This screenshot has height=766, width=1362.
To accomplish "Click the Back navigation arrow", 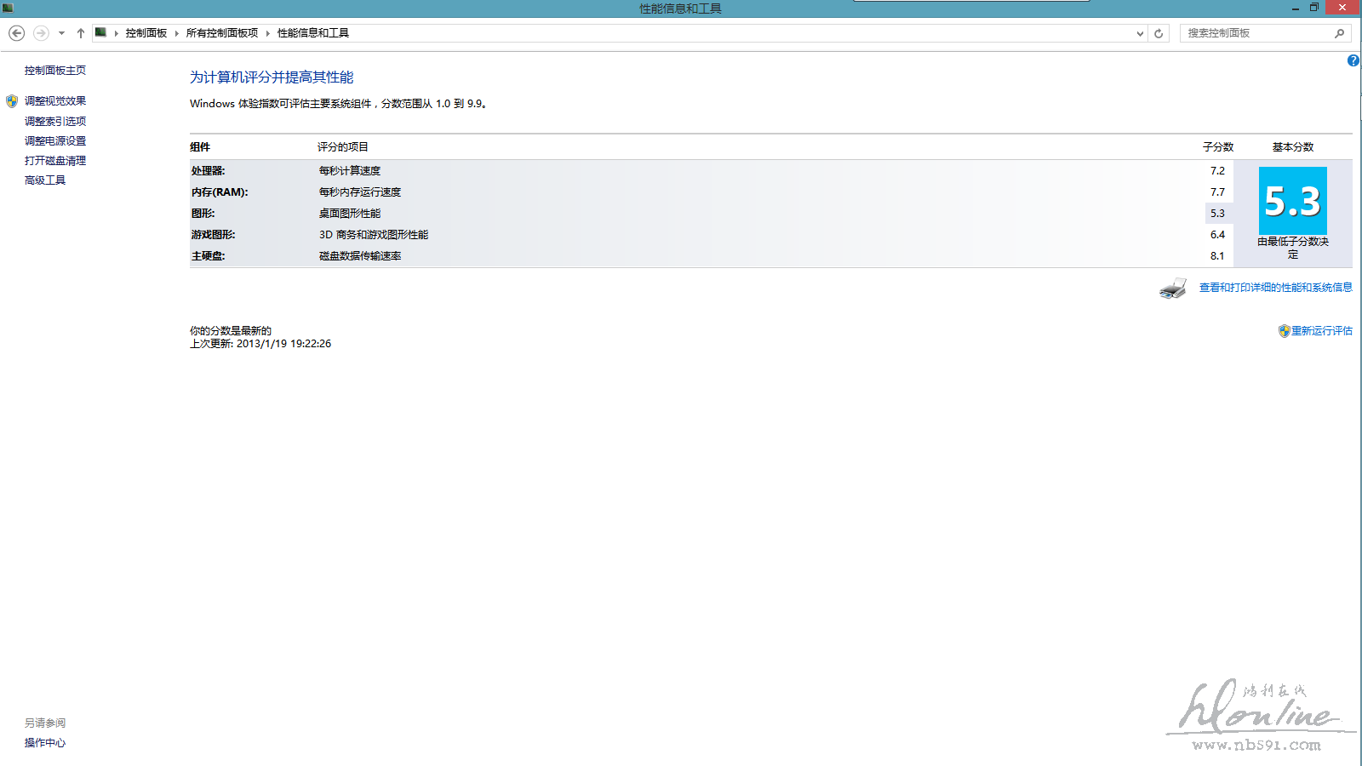I will click(x=16, y=33).
